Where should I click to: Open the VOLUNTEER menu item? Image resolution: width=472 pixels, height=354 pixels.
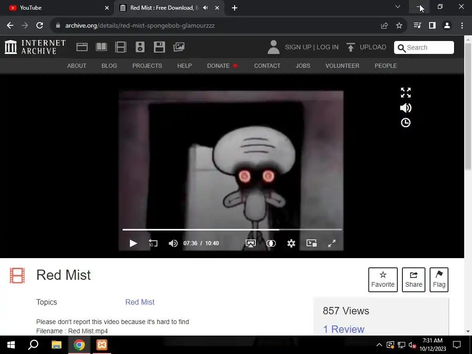(342, 65)
